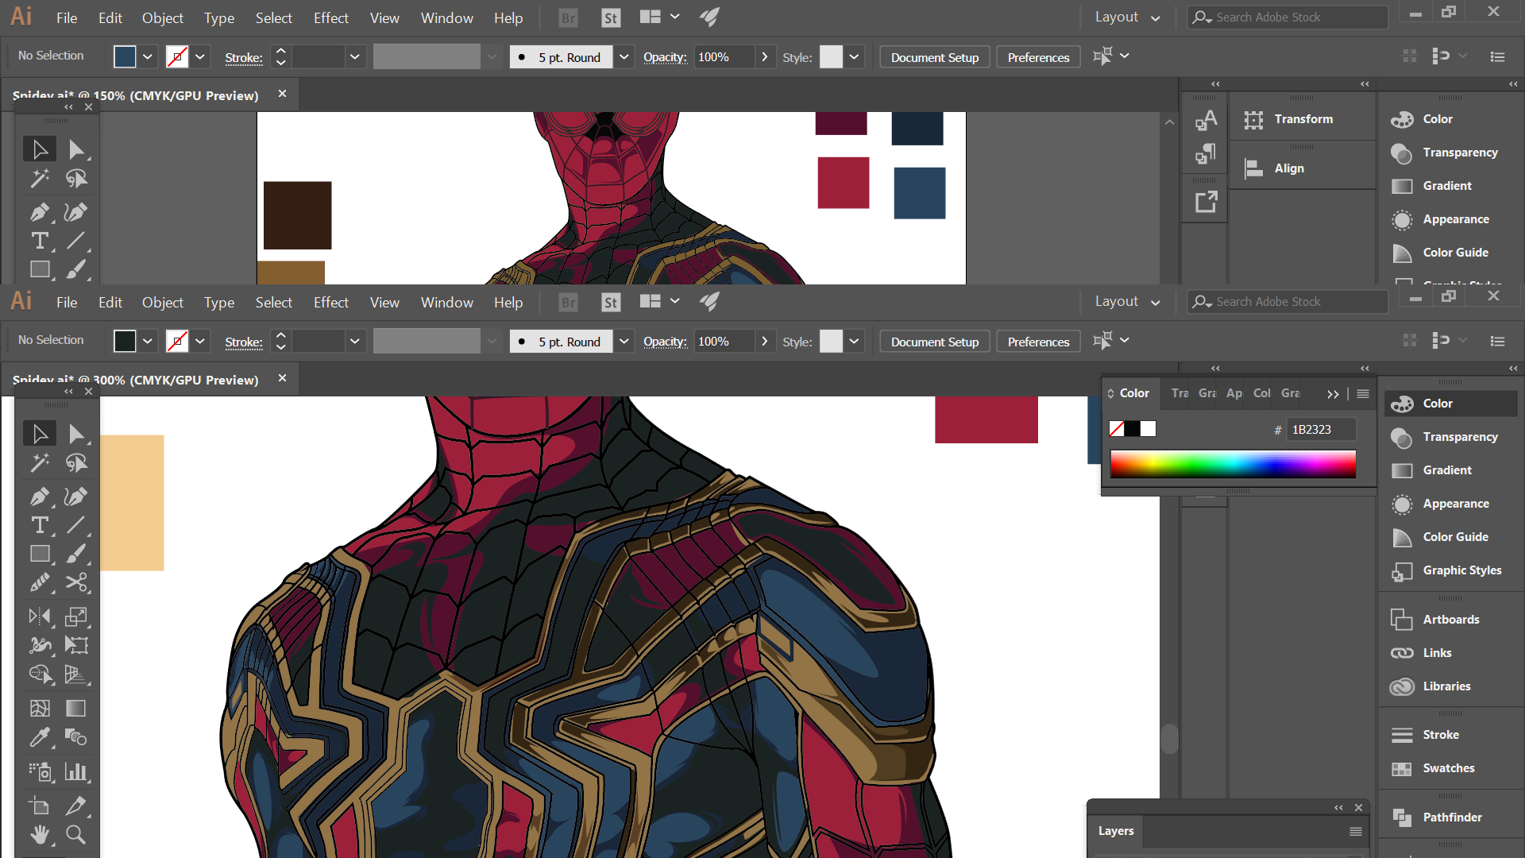
Task: Select the Shape Builder tool
Action: (40, 674)
